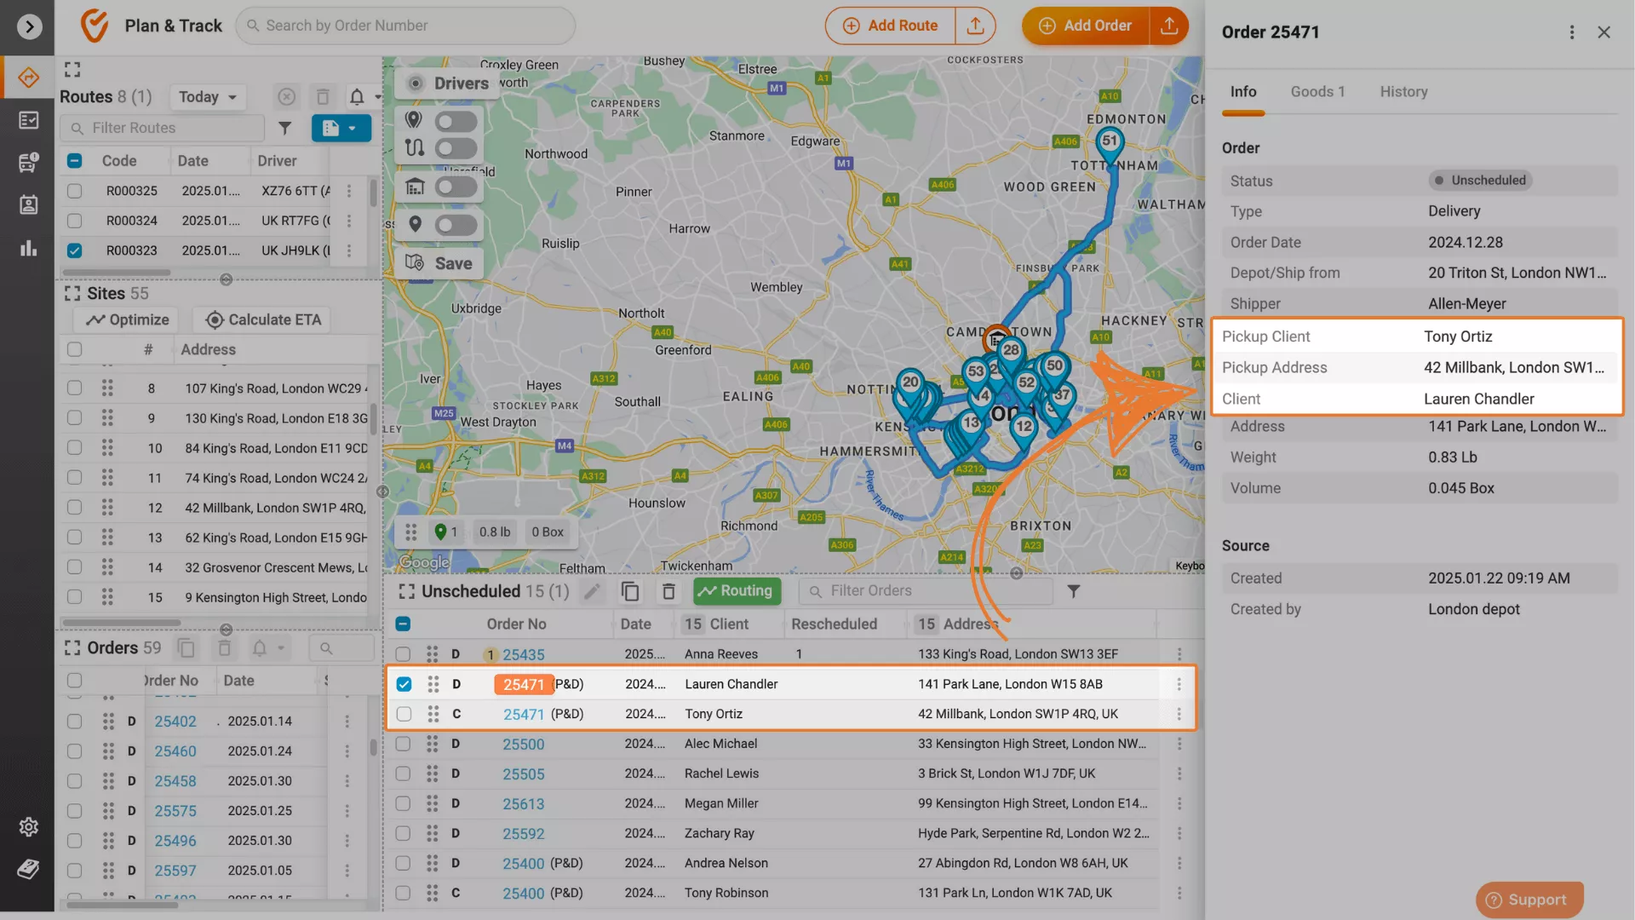Open three-dot menu in Order 25471 panel

coord(1571,32)
